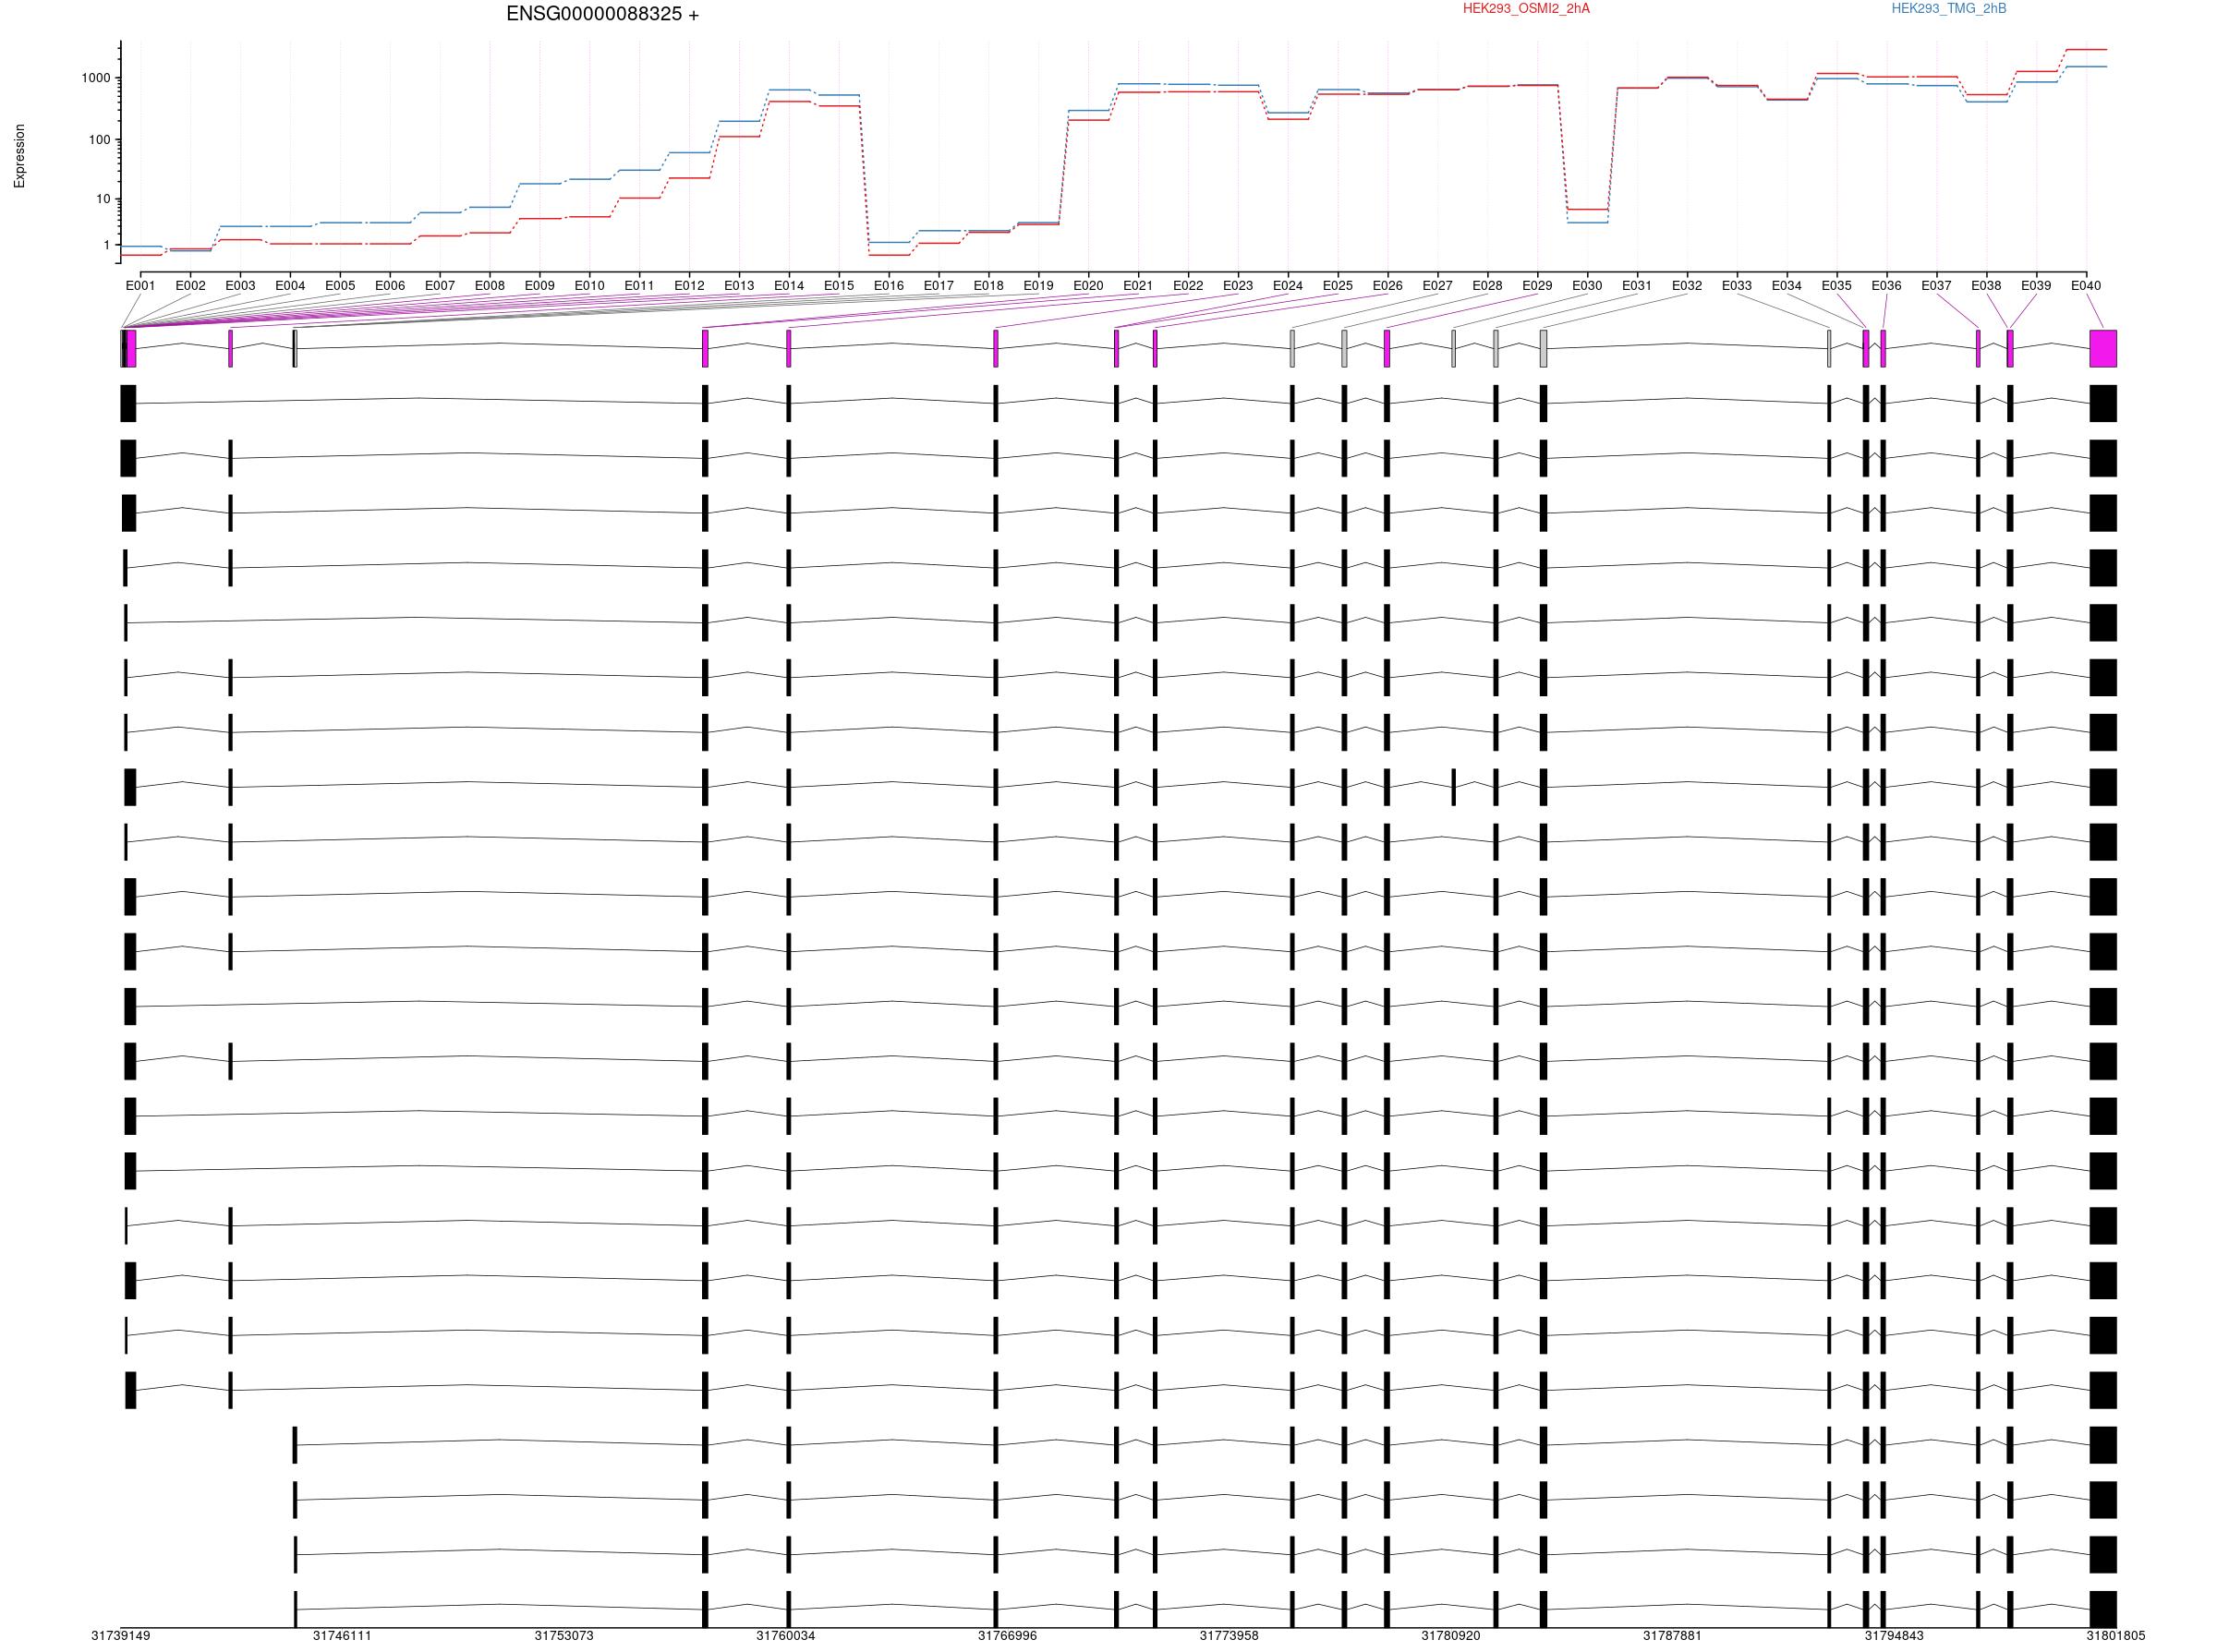Image resolution: width=2217 pixels, height=1652 pixels.
Task: Click the 1000 tick on expression axis
Action: [96, 78]
